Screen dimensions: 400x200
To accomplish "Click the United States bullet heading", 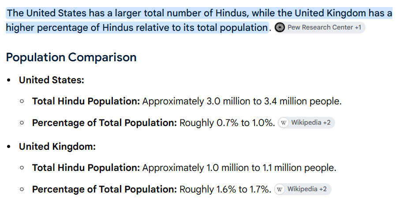I will [51, 80].
